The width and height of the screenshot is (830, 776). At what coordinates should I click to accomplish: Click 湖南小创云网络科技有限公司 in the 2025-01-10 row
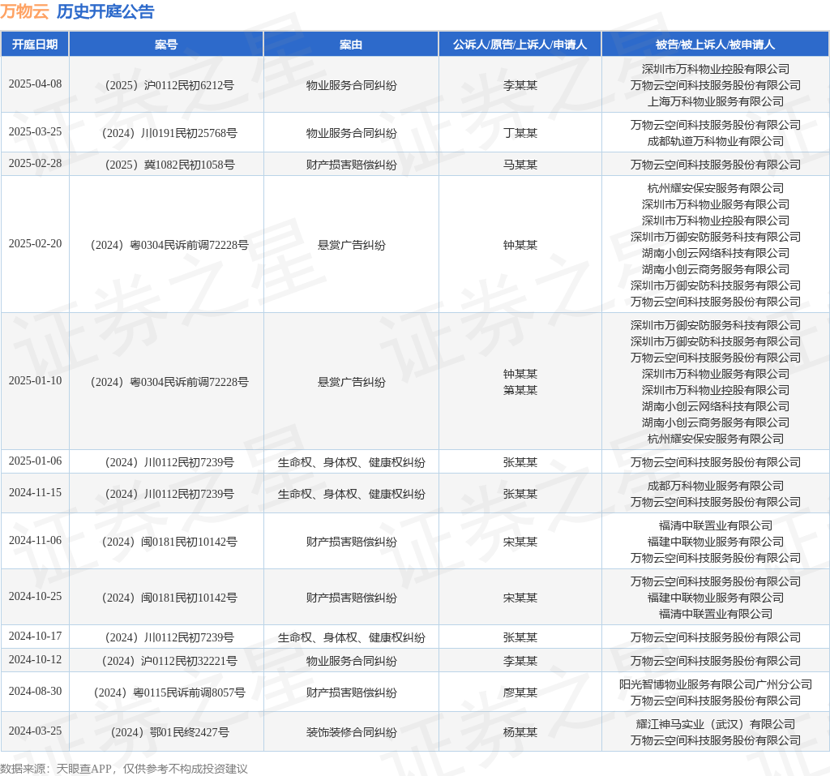[715, 406]
